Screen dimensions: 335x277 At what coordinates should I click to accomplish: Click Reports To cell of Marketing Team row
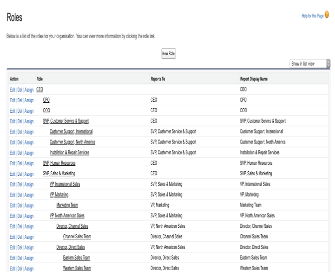pos(160,205)
